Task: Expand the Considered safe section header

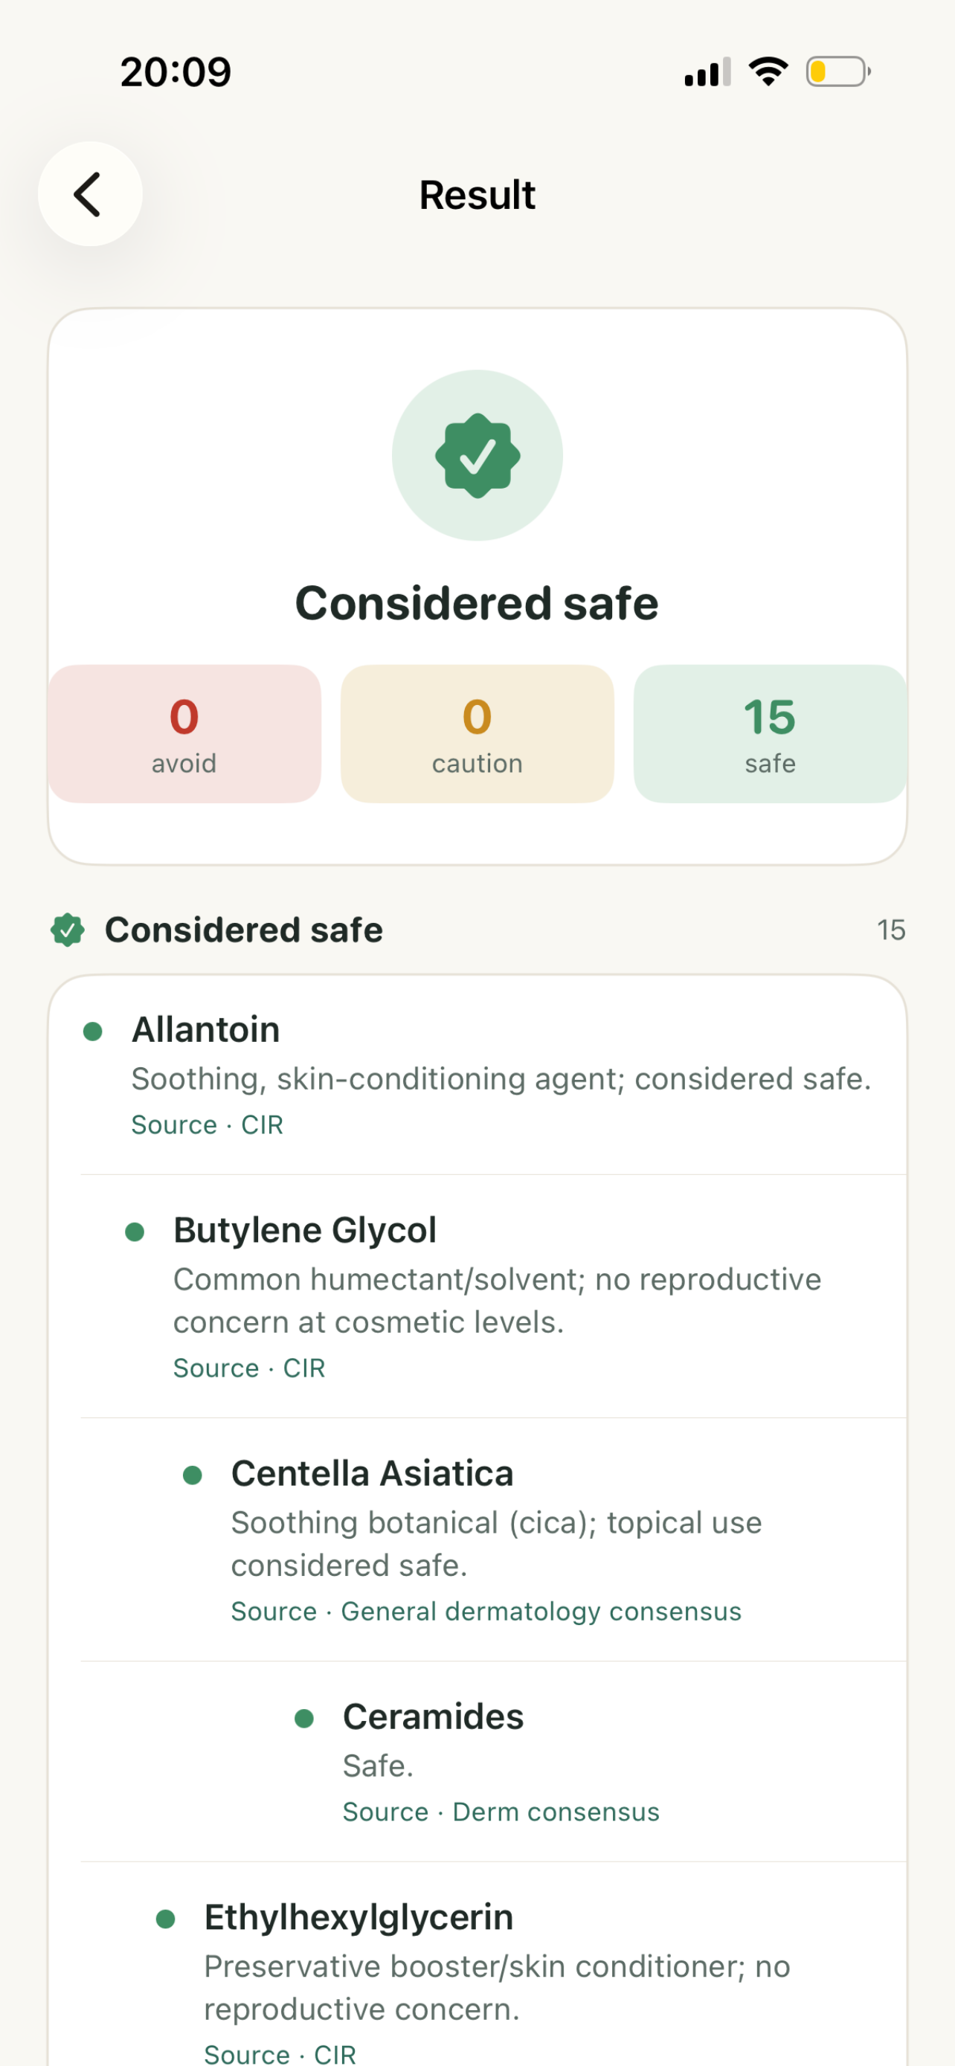Action: [x=477, y=930]
